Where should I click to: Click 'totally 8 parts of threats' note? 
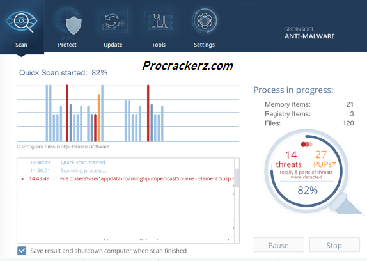[306, 175]
